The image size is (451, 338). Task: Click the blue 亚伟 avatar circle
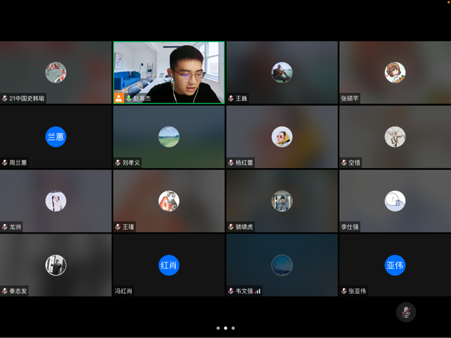coord(394,265)
